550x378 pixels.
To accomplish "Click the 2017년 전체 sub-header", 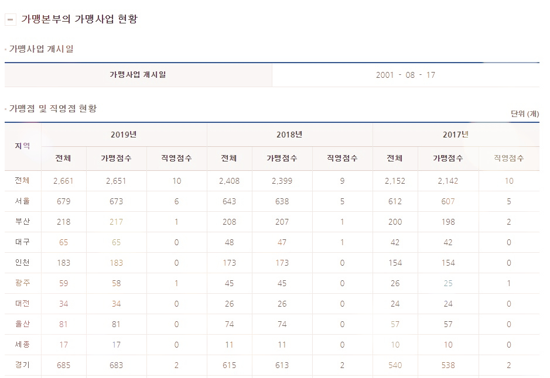I will pos(395,159).
